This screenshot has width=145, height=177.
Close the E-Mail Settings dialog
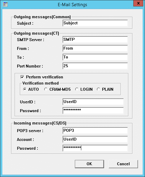click(138, 3)
